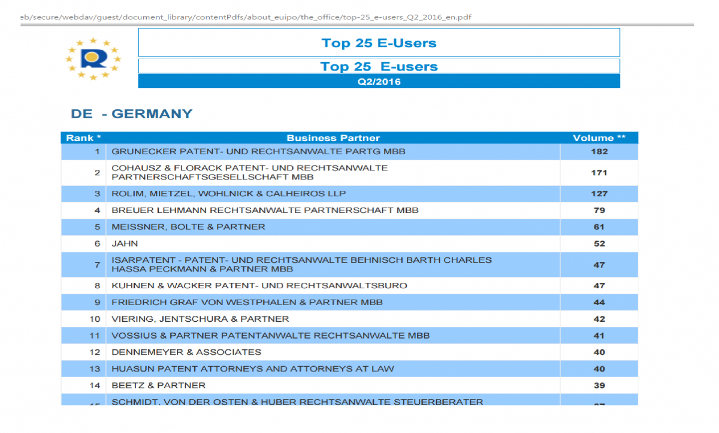
Task: Select rank number 14 beside BEETZ & PARTNER
Action: 95,385
